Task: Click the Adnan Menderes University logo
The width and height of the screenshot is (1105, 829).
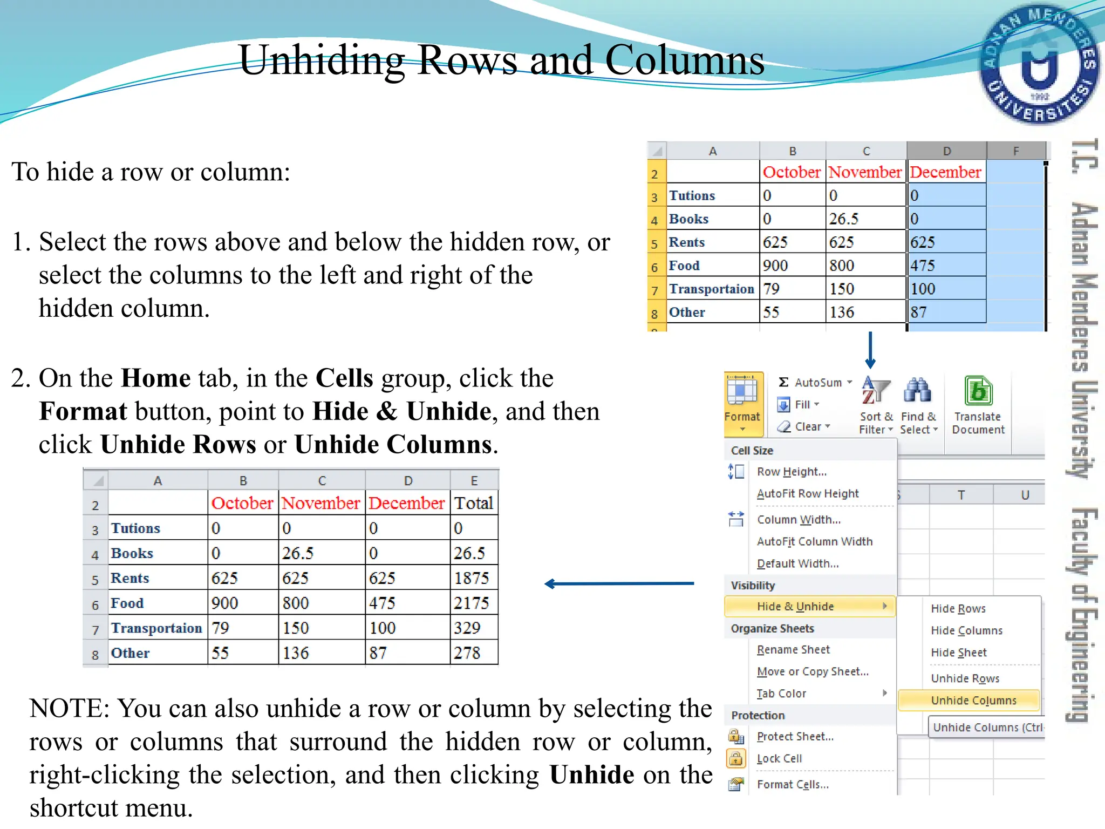Action: 1039,64
